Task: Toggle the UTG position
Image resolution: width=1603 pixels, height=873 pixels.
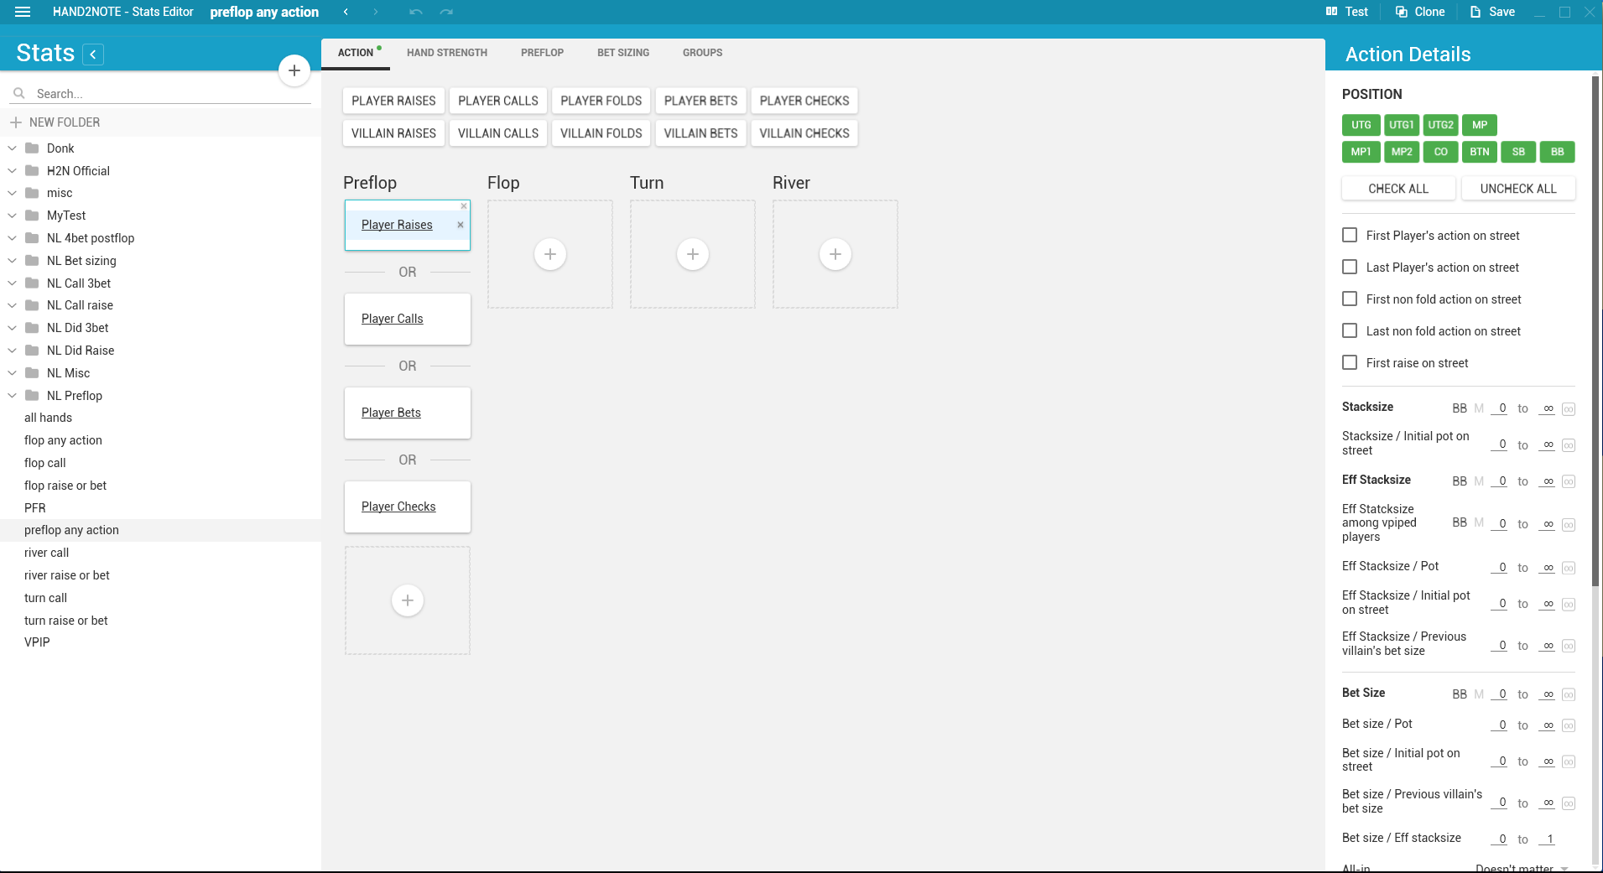Action: [x=1361, y=125]
